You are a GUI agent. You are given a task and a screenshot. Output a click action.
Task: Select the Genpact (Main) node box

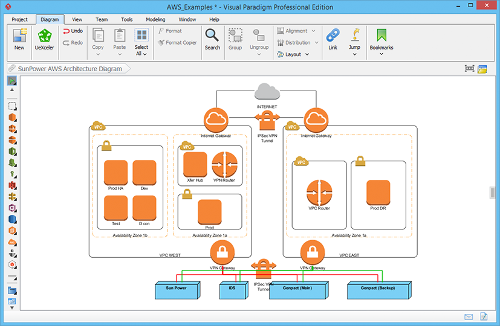coord(299,290)
